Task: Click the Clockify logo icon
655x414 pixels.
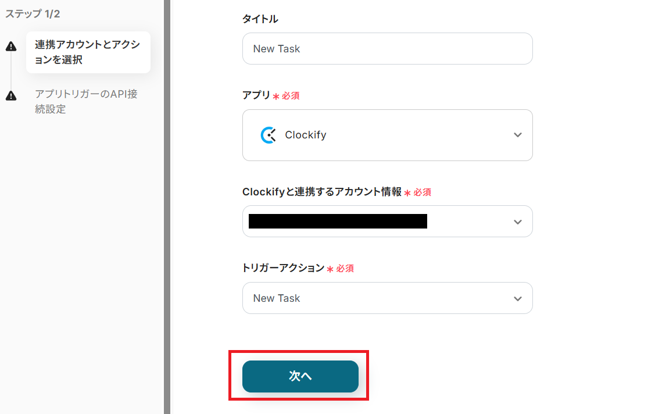Action: tap(268, 135)
